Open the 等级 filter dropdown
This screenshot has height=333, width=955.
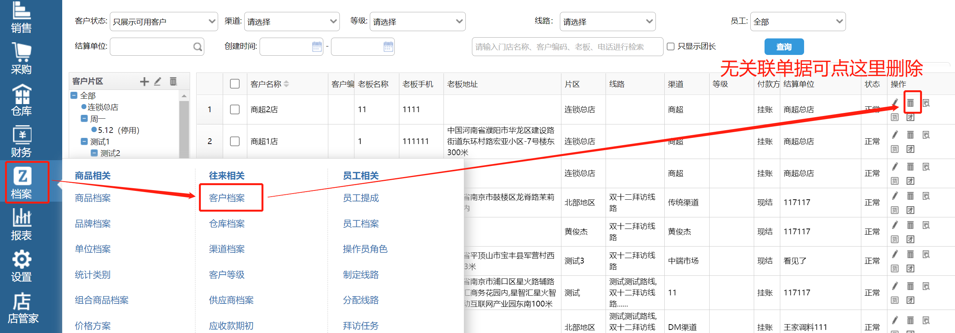[417, 22]
